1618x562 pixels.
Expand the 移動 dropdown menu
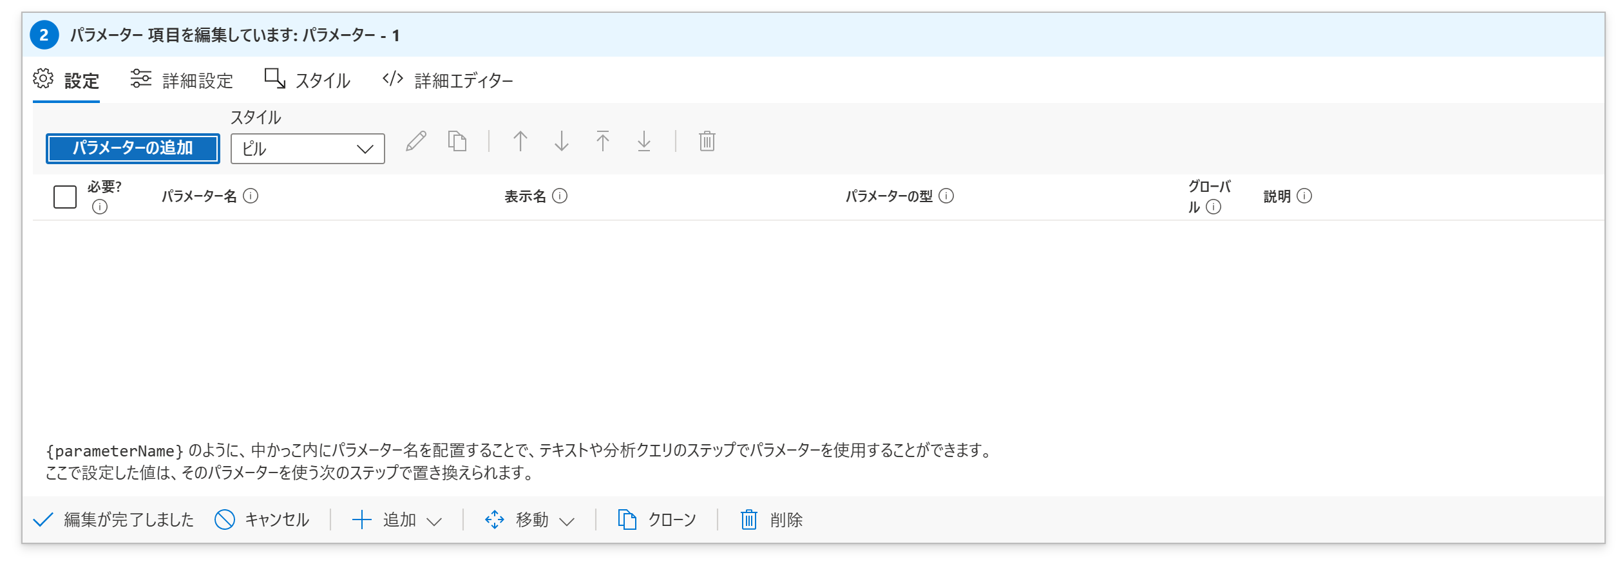click(x=529, y=520)
